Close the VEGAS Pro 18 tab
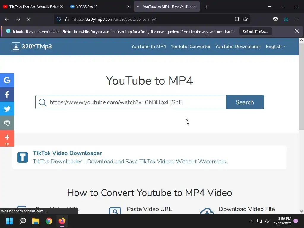The image size is (304, 228). 128,7
